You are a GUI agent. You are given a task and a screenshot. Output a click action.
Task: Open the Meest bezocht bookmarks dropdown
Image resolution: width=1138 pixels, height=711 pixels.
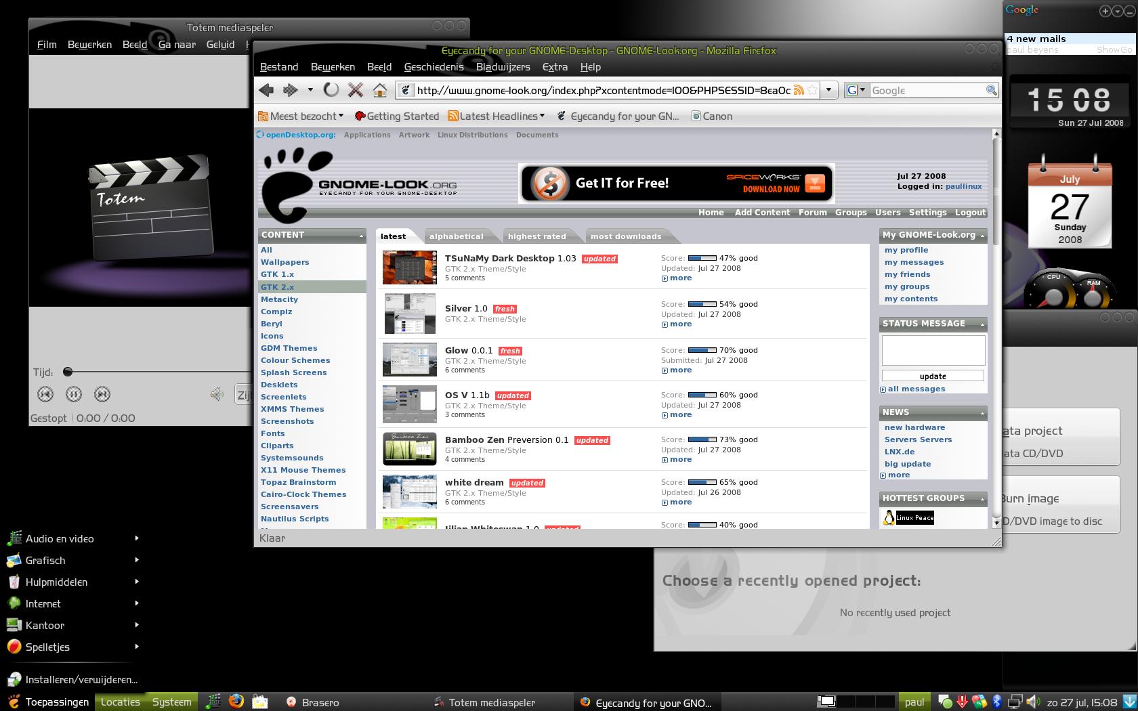click(301, 116)
